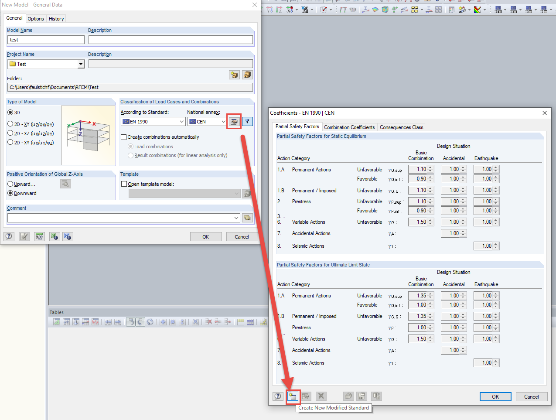
Task: Select 2D - XY (uz/φx/φy) model type
Action: coord(10,124)
